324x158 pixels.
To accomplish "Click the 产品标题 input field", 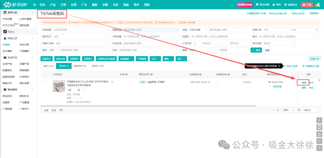I will tap(145, 36).
